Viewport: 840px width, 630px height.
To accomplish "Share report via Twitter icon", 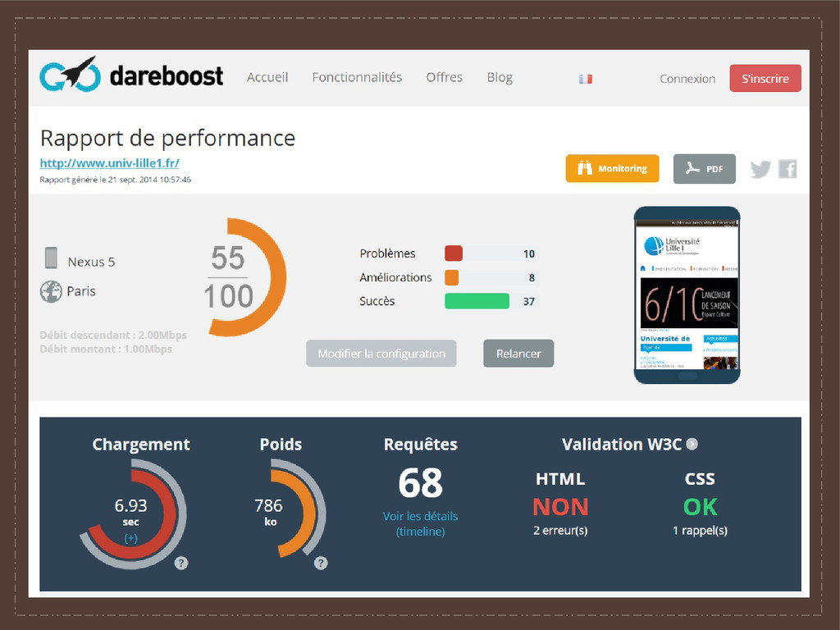I will point(760,169).
